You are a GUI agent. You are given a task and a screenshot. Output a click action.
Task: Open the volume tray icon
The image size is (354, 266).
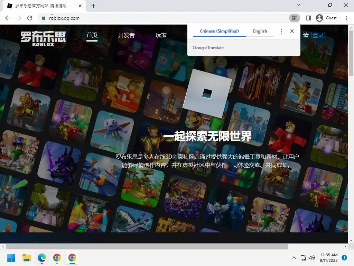point(312,258)
